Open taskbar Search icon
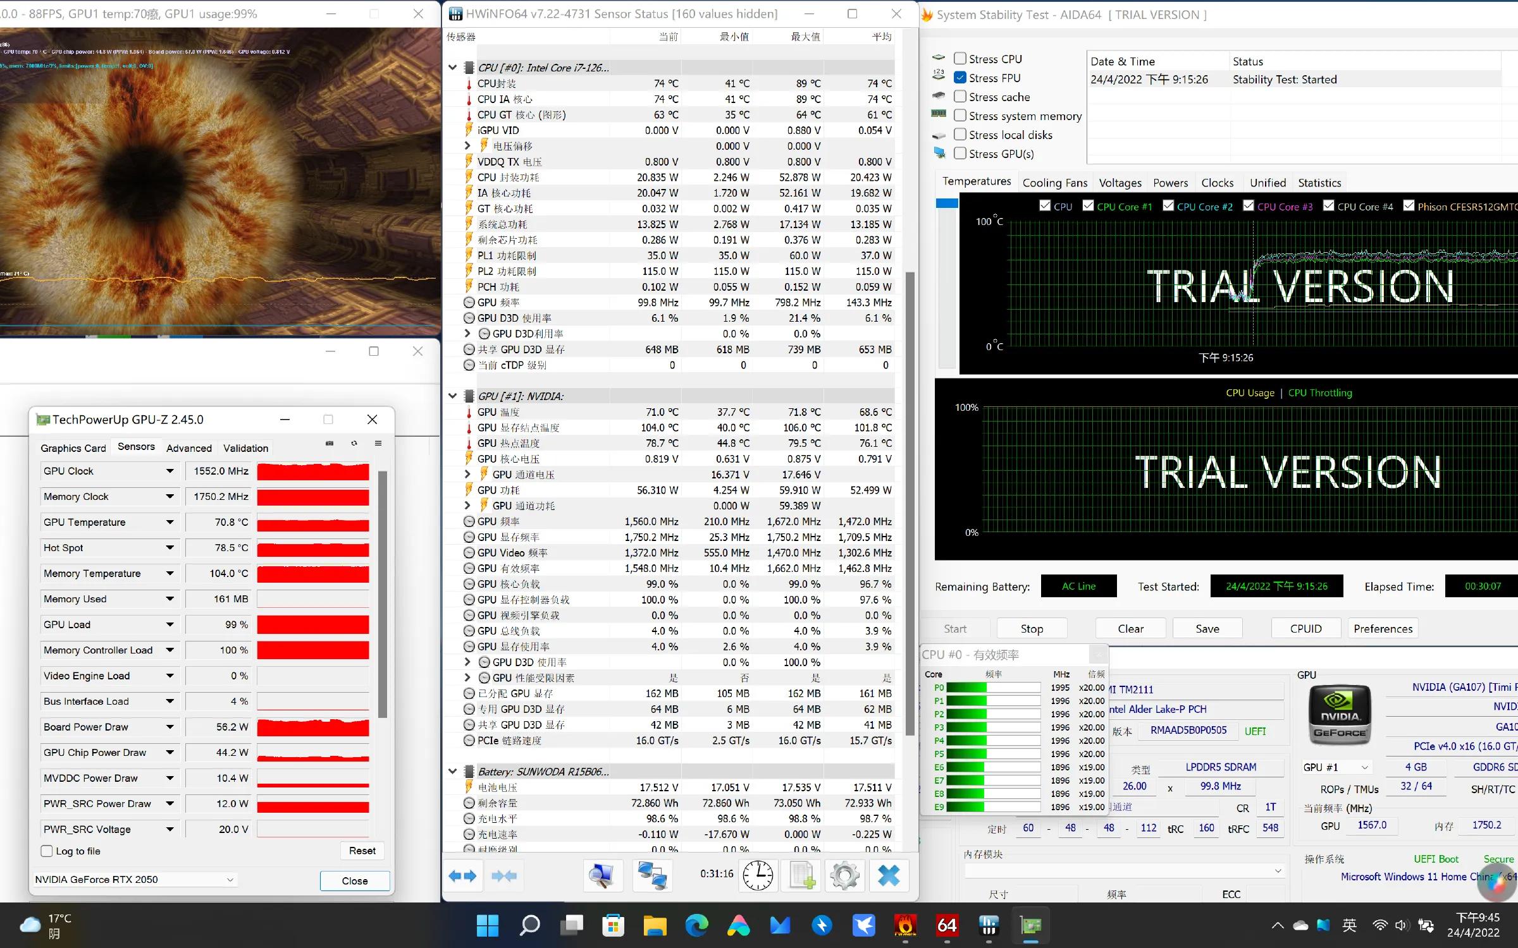1518x948 pixels. [529, 926]
